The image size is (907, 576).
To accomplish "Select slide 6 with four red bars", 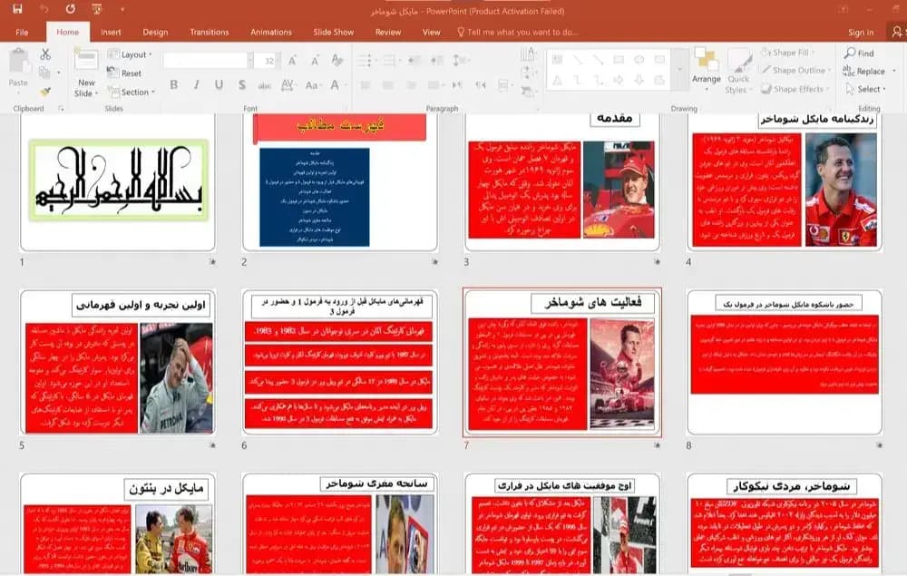I will coord(340,363).
